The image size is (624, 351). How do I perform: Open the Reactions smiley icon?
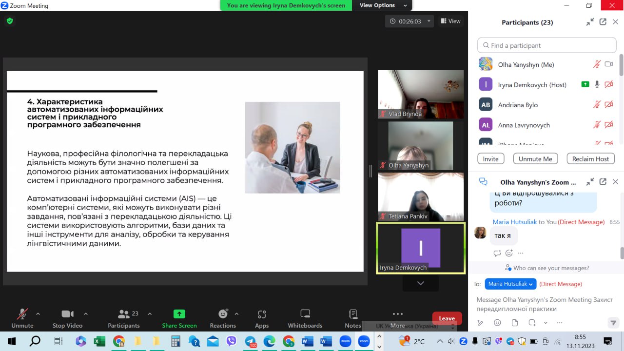(223, 314)
